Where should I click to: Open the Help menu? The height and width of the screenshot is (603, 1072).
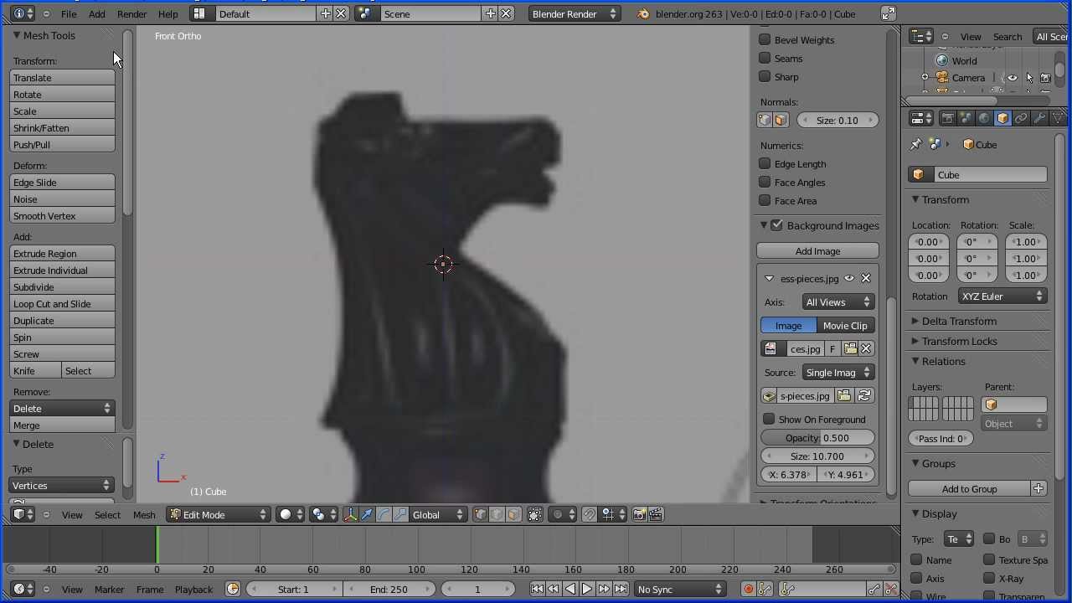tap(167, 13)
